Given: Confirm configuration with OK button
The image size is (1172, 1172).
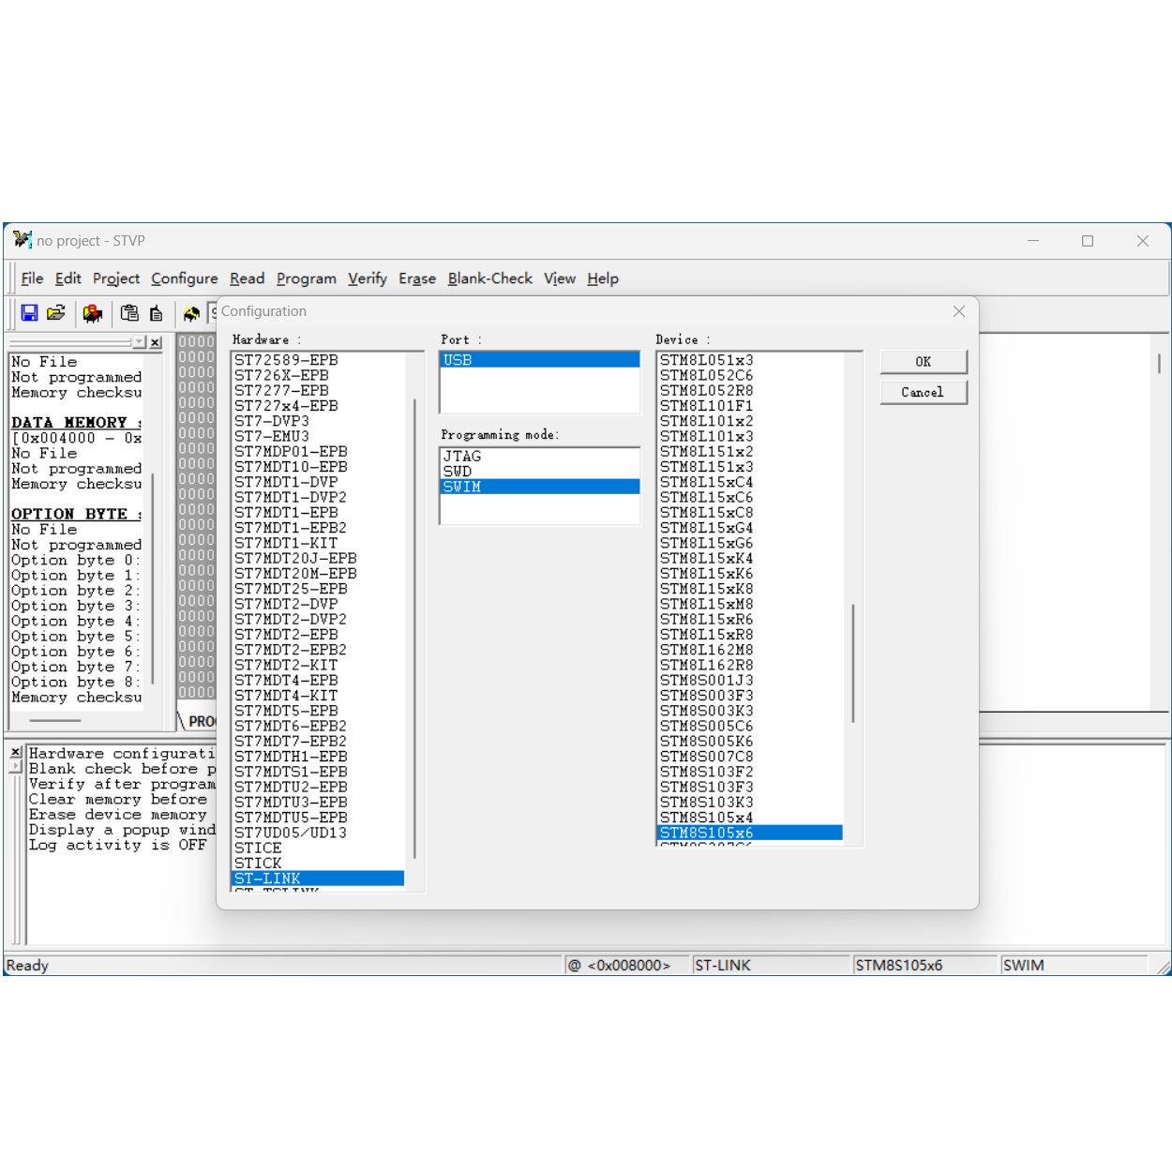Looking at the screenshot, I should coord(924,362).
